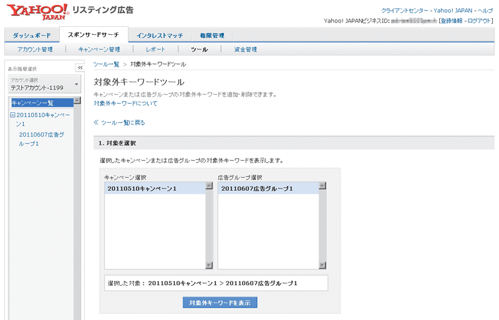Open the キャンペーン管理 submenu
This screenshot has width=499, height=320.
coord(99,49)
